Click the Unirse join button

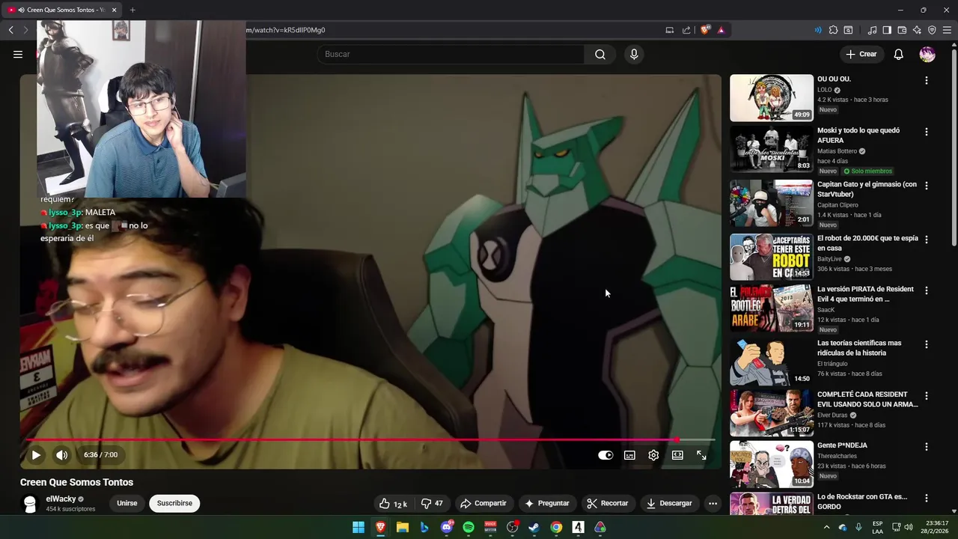(127, 503)
